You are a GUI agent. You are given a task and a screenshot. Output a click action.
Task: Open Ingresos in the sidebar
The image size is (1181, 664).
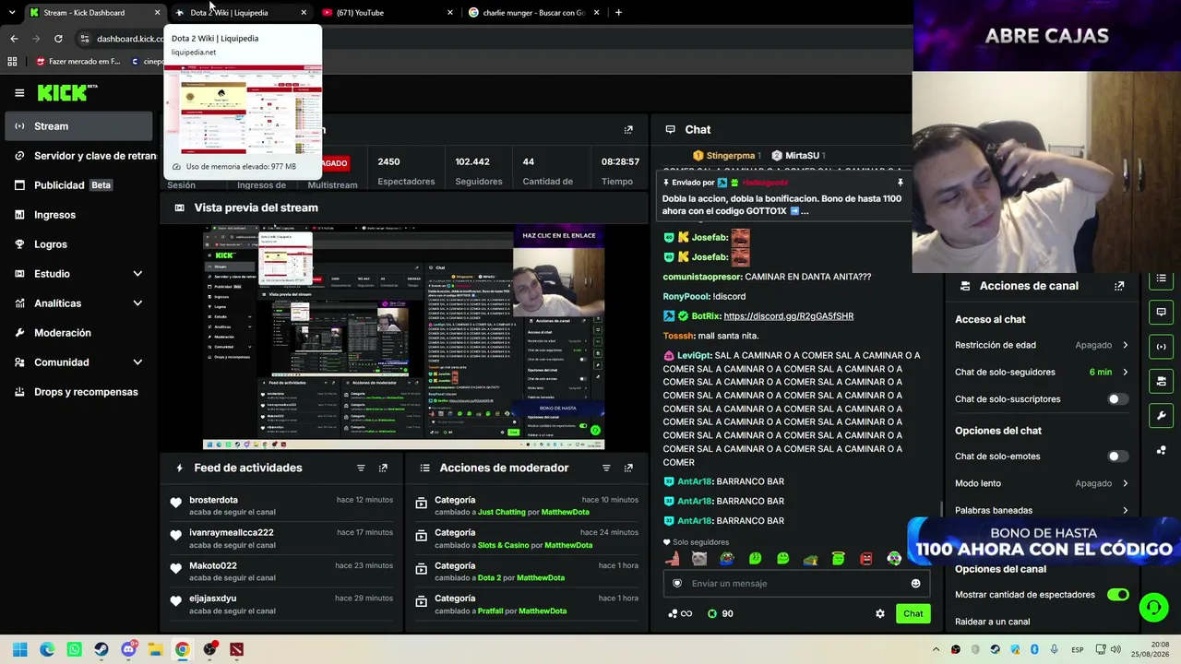click(78, 215)
